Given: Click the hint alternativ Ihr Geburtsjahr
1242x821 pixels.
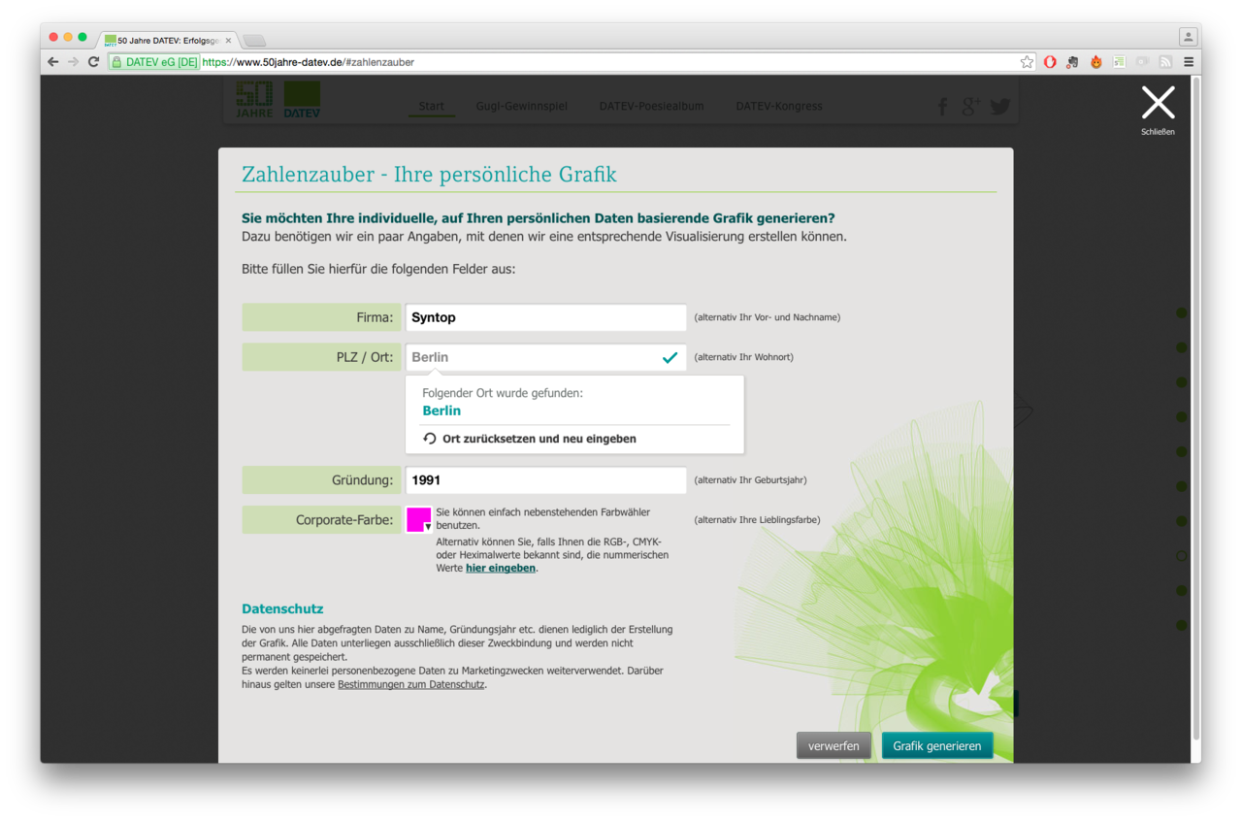Looking at the screenshot, I should 750,479.
